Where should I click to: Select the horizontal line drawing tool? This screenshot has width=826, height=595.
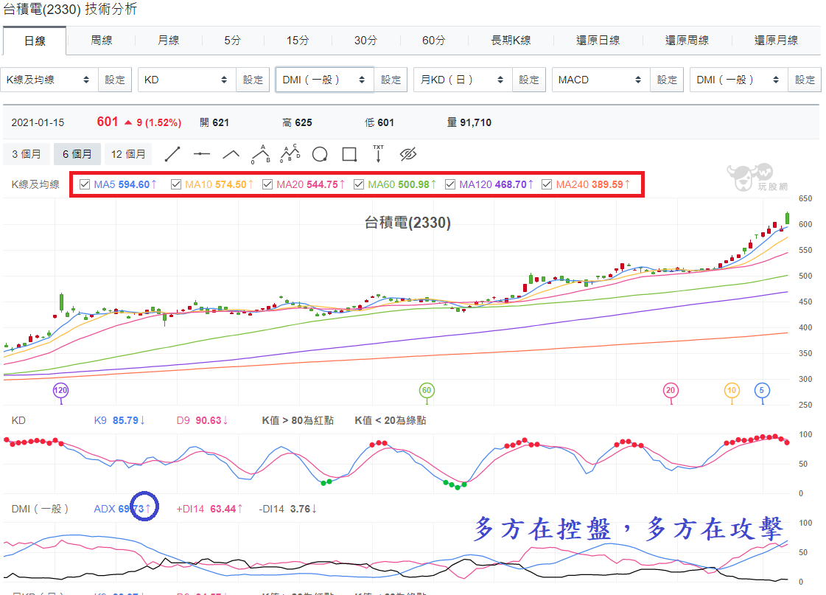coord(202,154)
